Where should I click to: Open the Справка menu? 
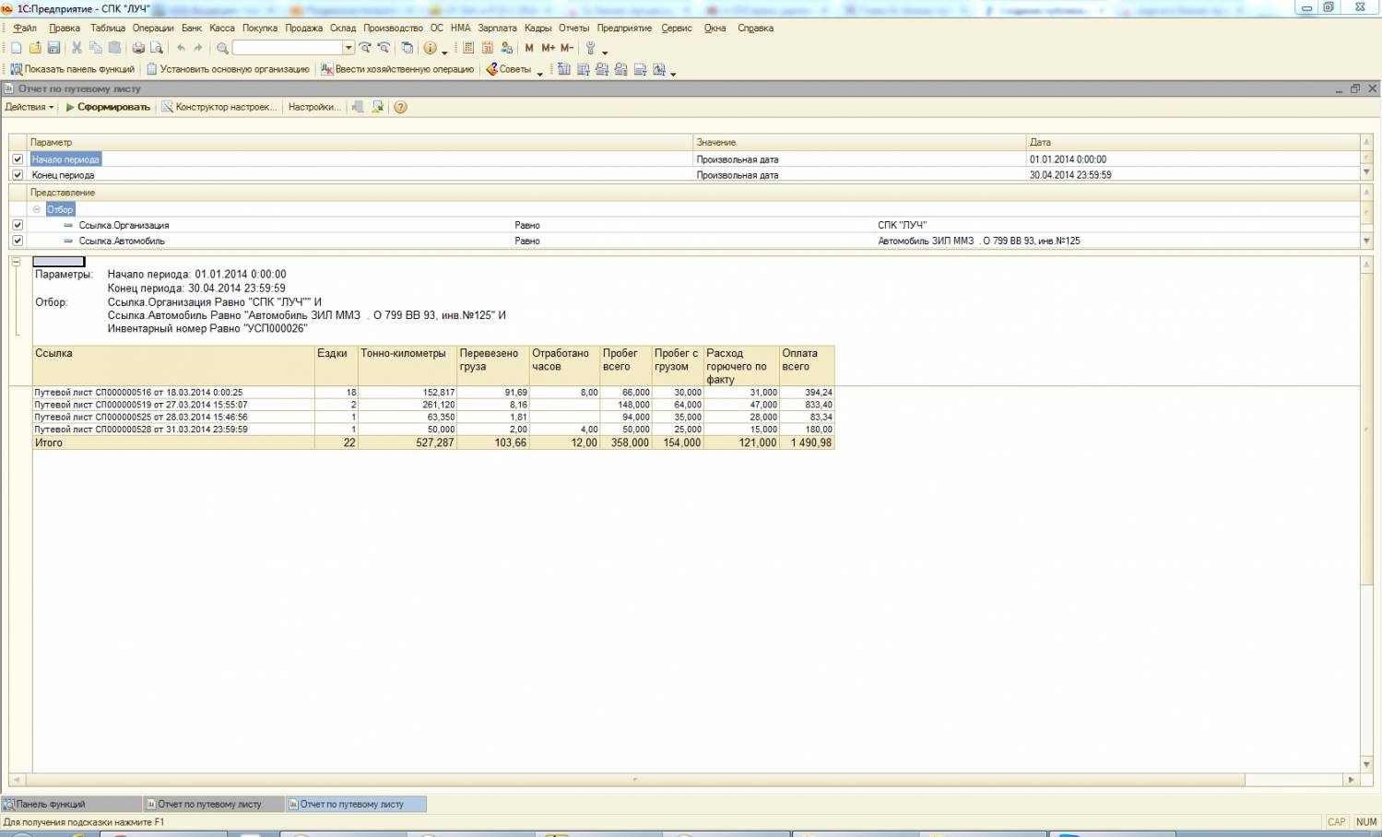pos(755,29)
